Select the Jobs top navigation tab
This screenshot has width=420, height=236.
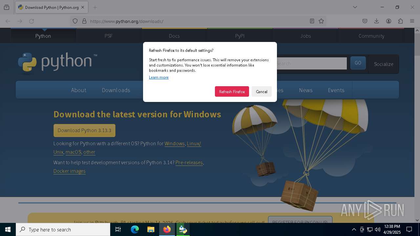[x=305, y=36]
